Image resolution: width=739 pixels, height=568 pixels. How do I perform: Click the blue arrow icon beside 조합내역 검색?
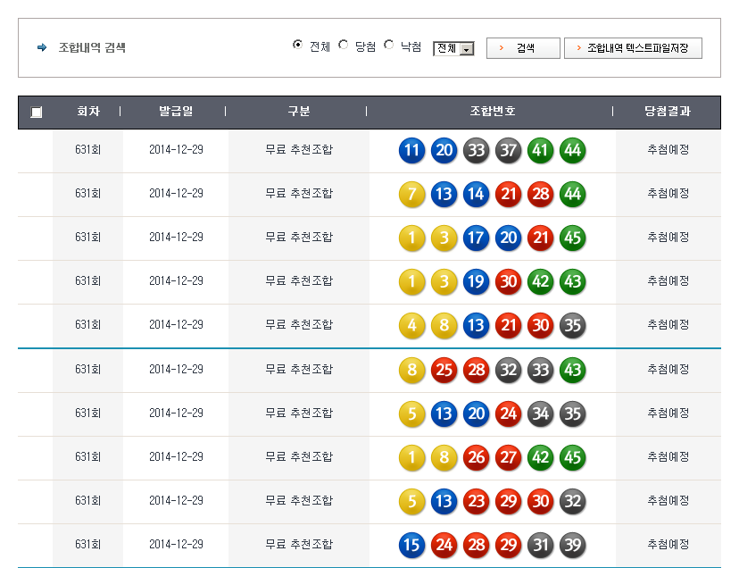pyautogui.click(x=42, y=47)
